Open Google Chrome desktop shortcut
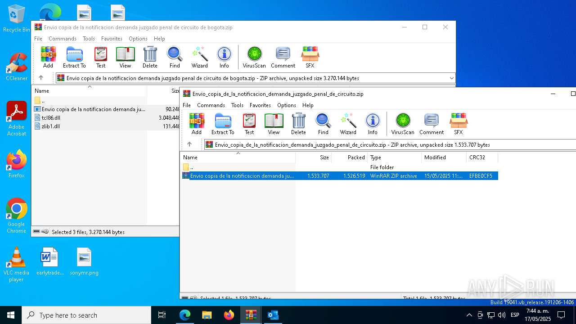 [17, 216]
